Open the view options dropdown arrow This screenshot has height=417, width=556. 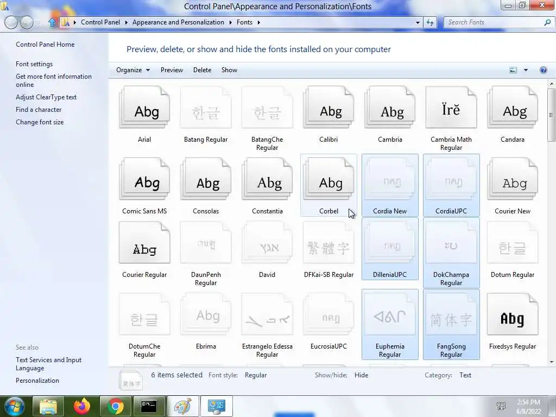(526, 70)
